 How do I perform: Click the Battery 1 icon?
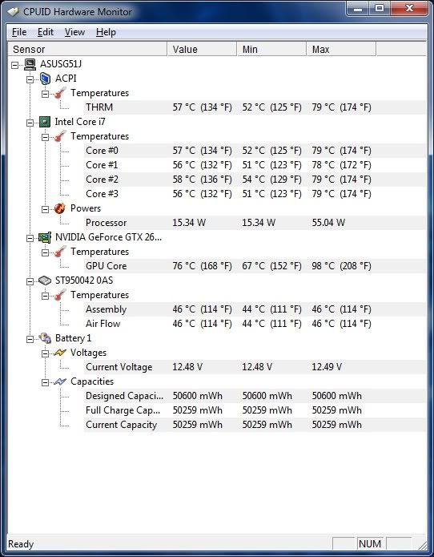[x=45, y=338]
